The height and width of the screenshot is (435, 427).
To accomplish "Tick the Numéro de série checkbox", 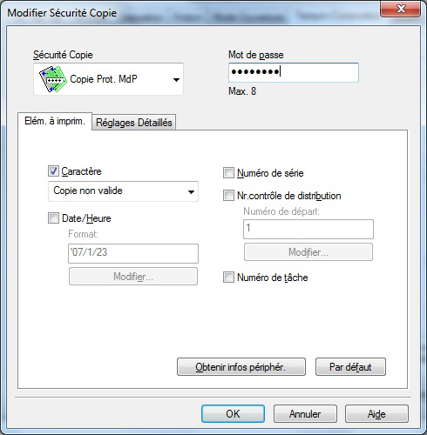I will (x=228, y=173).
